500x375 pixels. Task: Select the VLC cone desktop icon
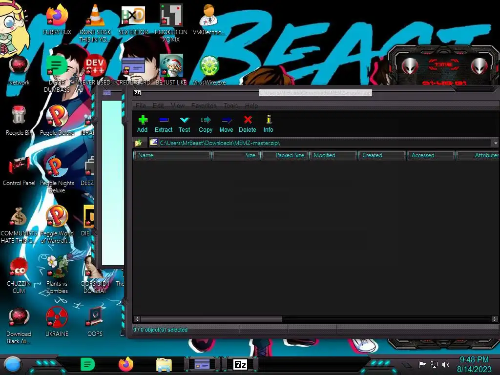pyautogui.click(x=95, y=23)
